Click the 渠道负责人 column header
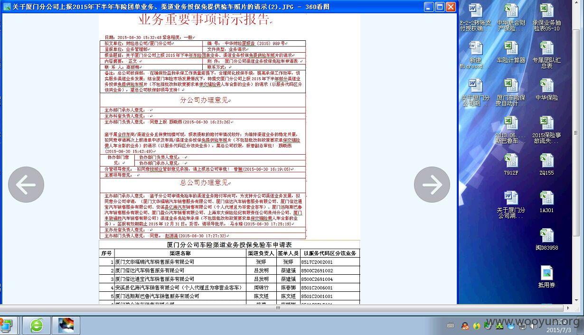This screenshot has height=335, width=584. click(261, 253)
